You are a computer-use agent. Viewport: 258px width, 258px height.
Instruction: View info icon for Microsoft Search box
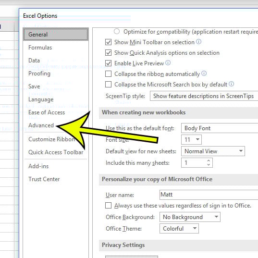[231, 84]
